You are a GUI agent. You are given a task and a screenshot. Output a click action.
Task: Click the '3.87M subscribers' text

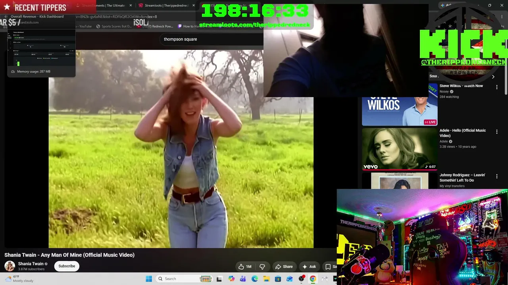click(x=31, y=269)
